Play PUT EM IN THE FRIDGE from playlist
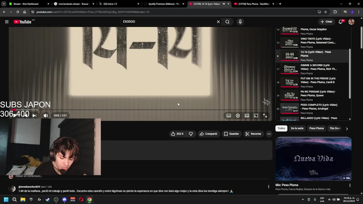 tap(312, 82)
